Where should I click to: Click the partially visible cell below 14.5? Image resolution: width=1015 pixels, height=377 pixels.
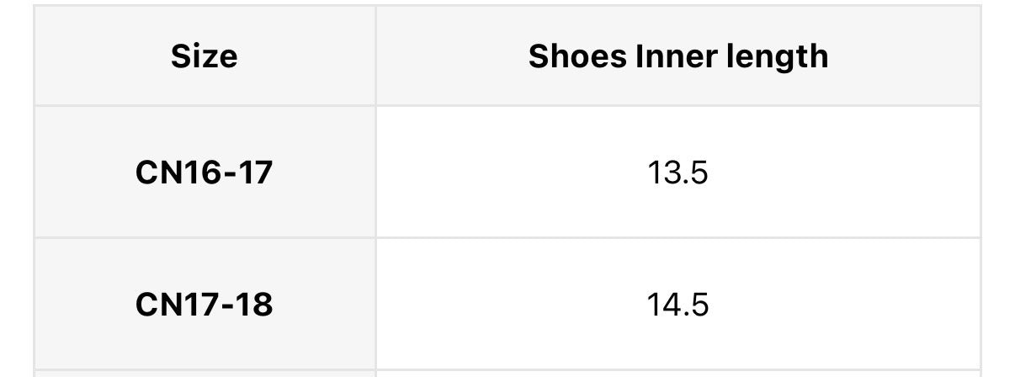678,373
